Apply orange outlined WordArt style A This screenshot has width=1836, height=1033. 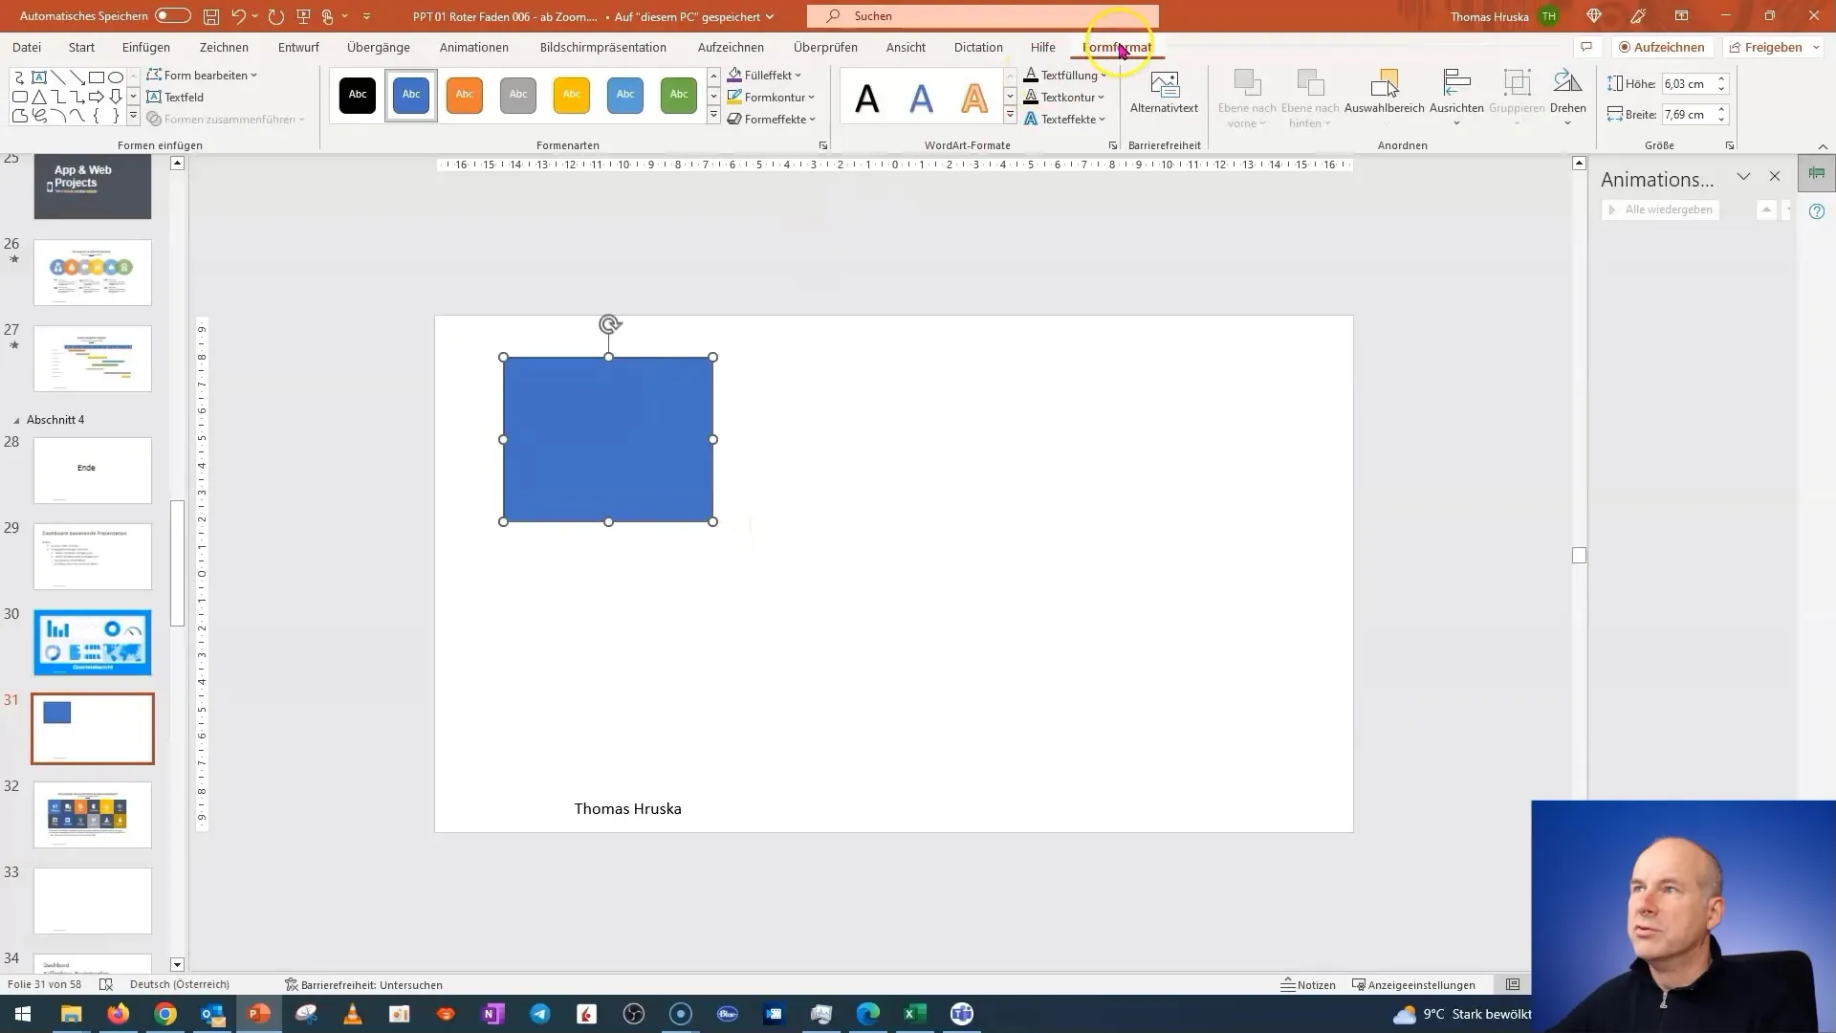tap(974, 98)
